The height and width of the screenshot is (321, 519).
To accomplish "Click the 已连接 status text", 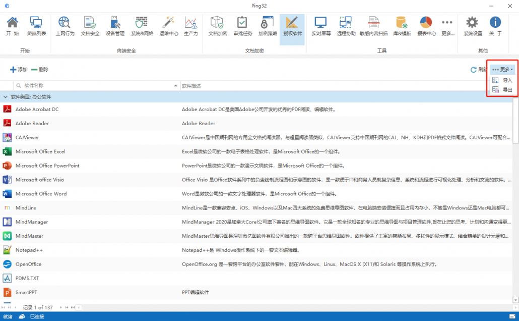I will (x=37, y=316).
